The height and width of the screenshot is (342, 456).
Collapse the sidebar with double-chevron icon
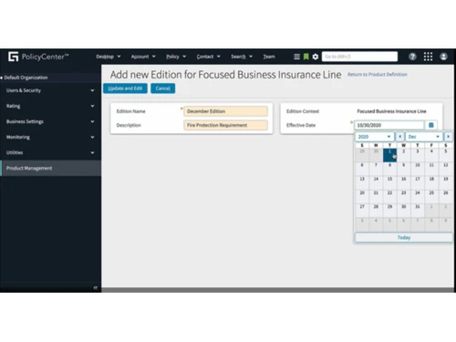(x=95, y=287)
